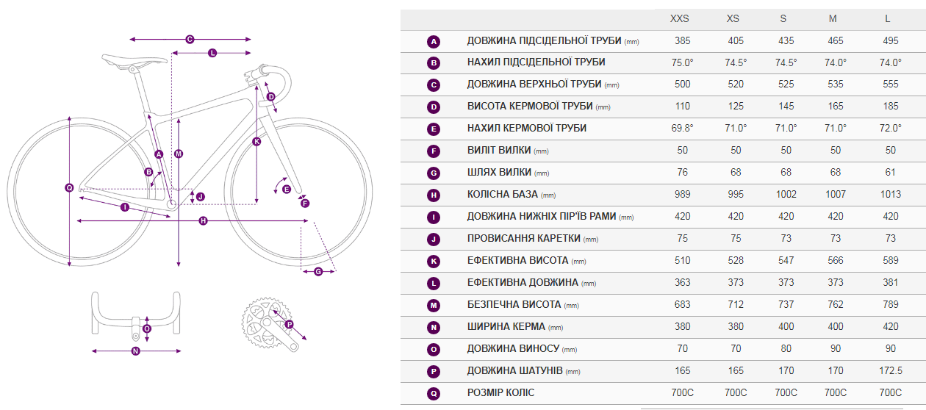Image resolution: width=926 pixels, height=410 pixels.
Task: Select the E badge in the table
Action: (434, 129)
